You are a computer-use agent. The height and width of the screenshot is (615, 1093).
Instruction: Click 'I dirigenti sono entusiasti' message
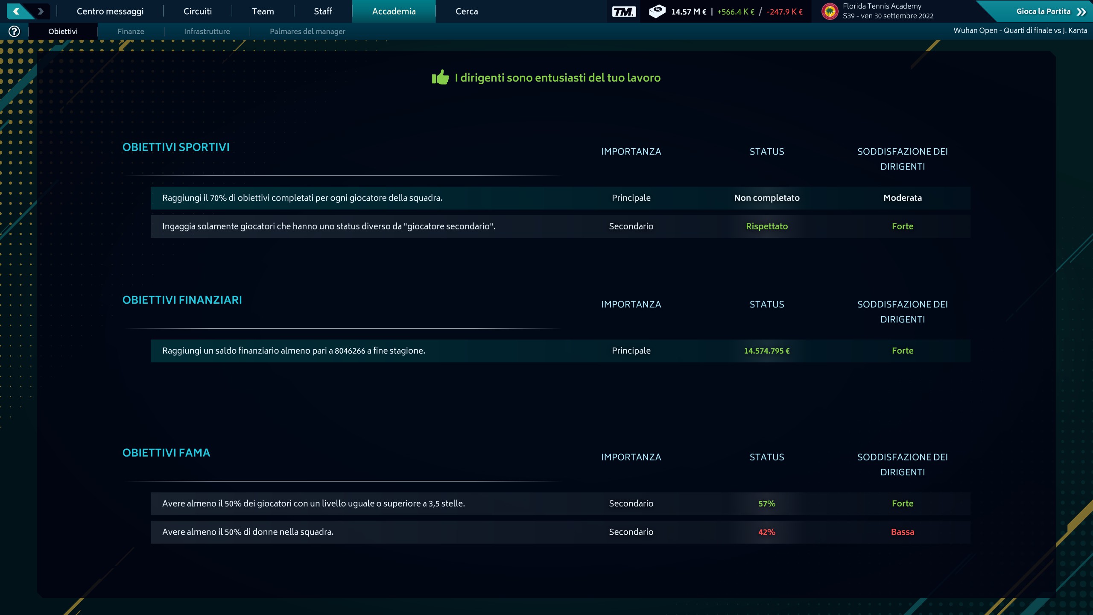[x=558, y=78]
